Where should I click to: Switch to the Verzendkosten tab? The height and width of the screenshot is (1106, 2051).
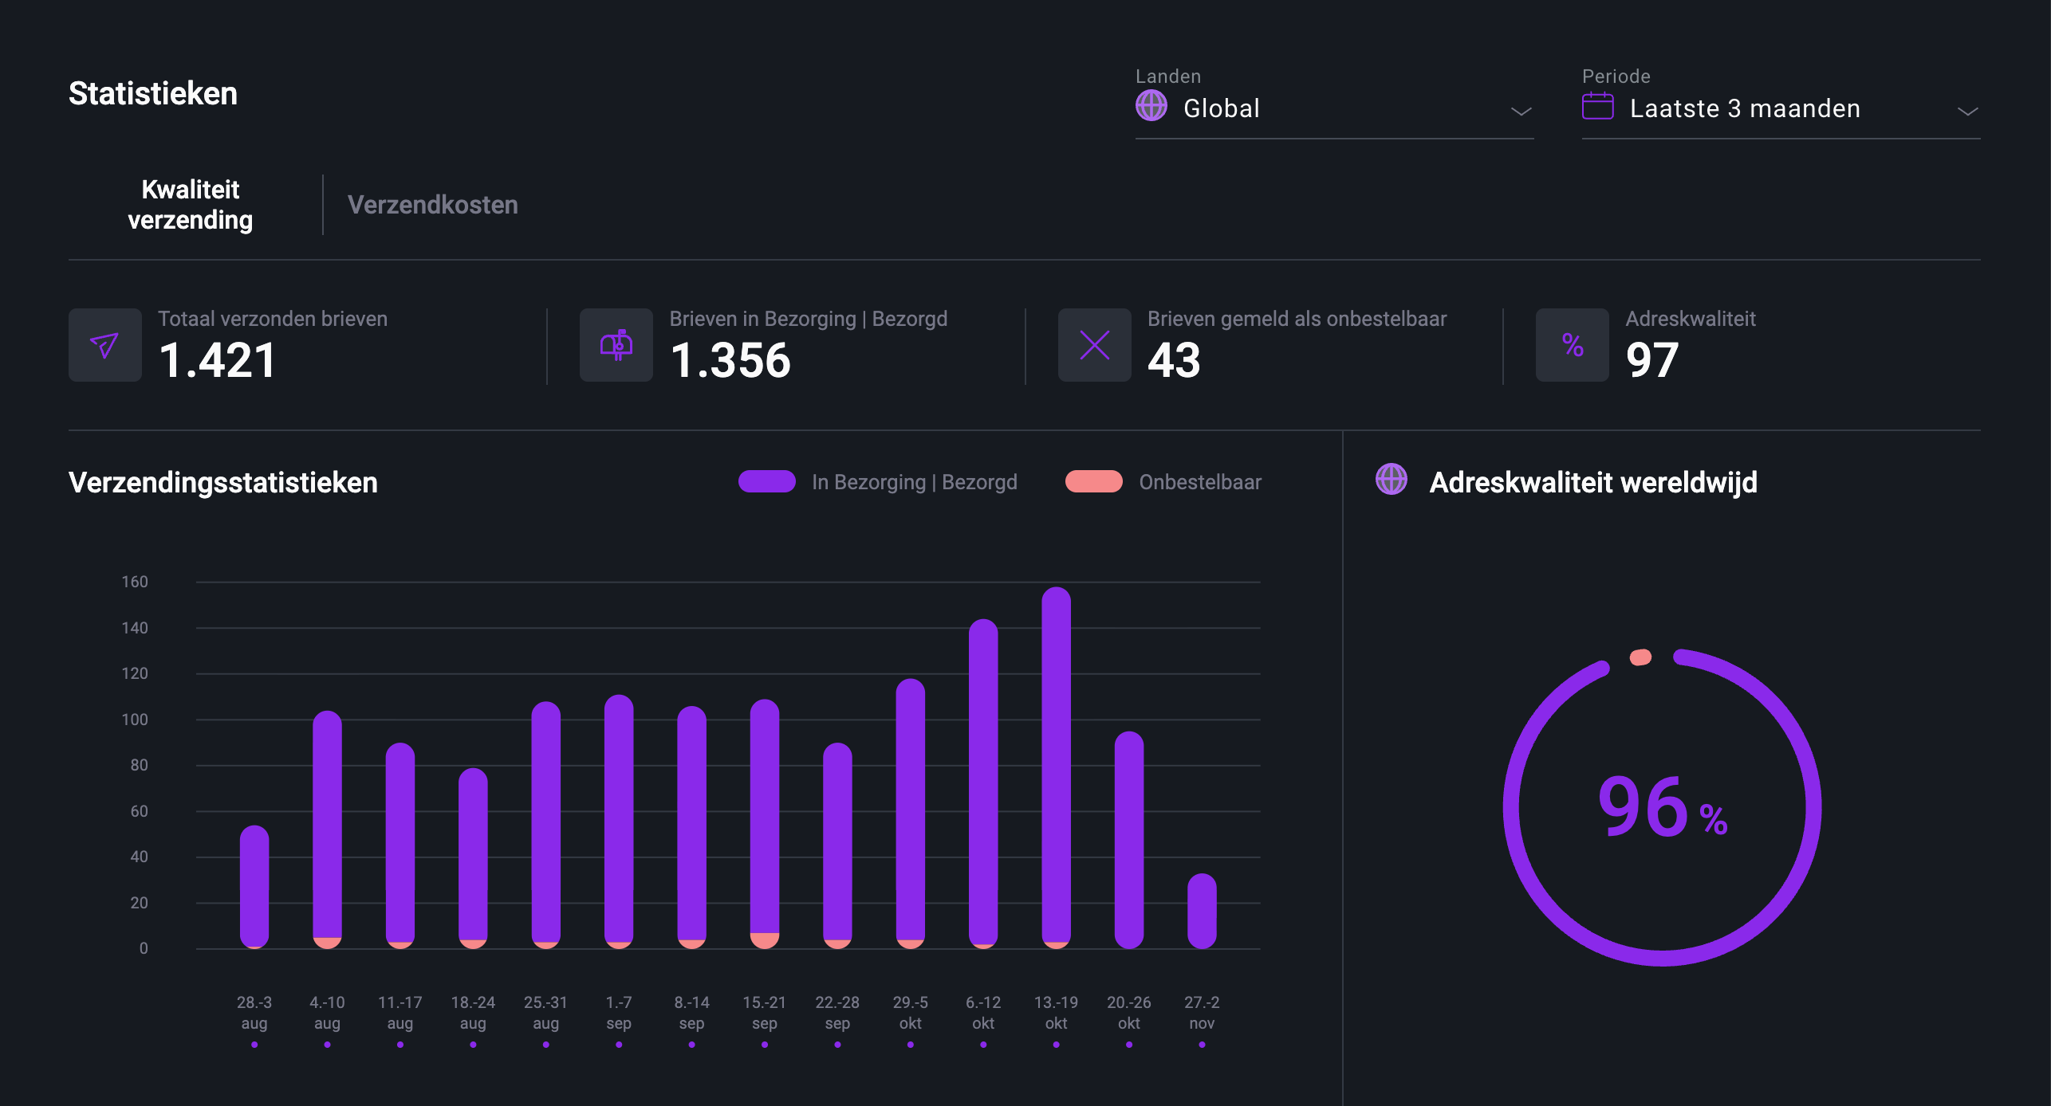coord(432,205)
